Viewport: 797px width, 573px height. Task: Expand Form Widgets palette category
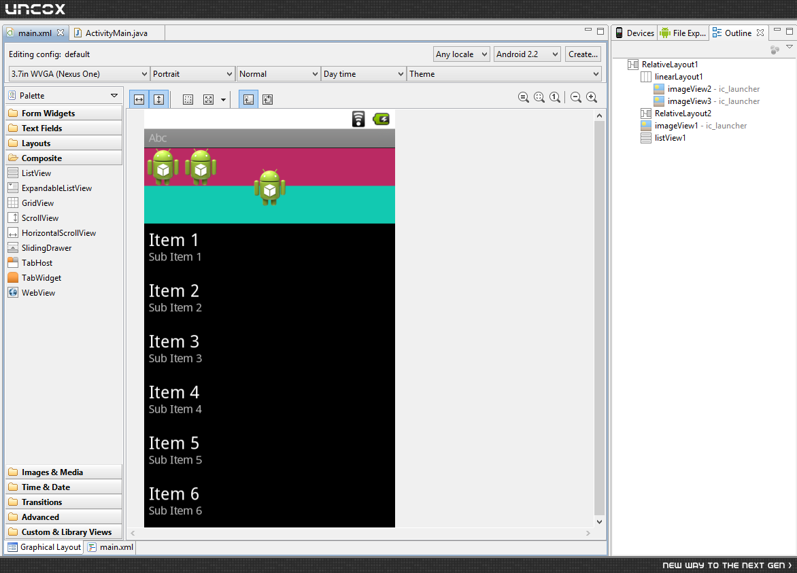point(64,113)
